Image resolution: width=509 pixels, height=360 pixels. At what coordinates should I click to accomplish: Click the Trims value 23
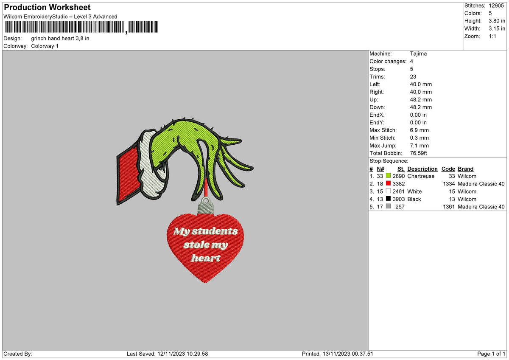pyautogui.click(x=413, y=77)
